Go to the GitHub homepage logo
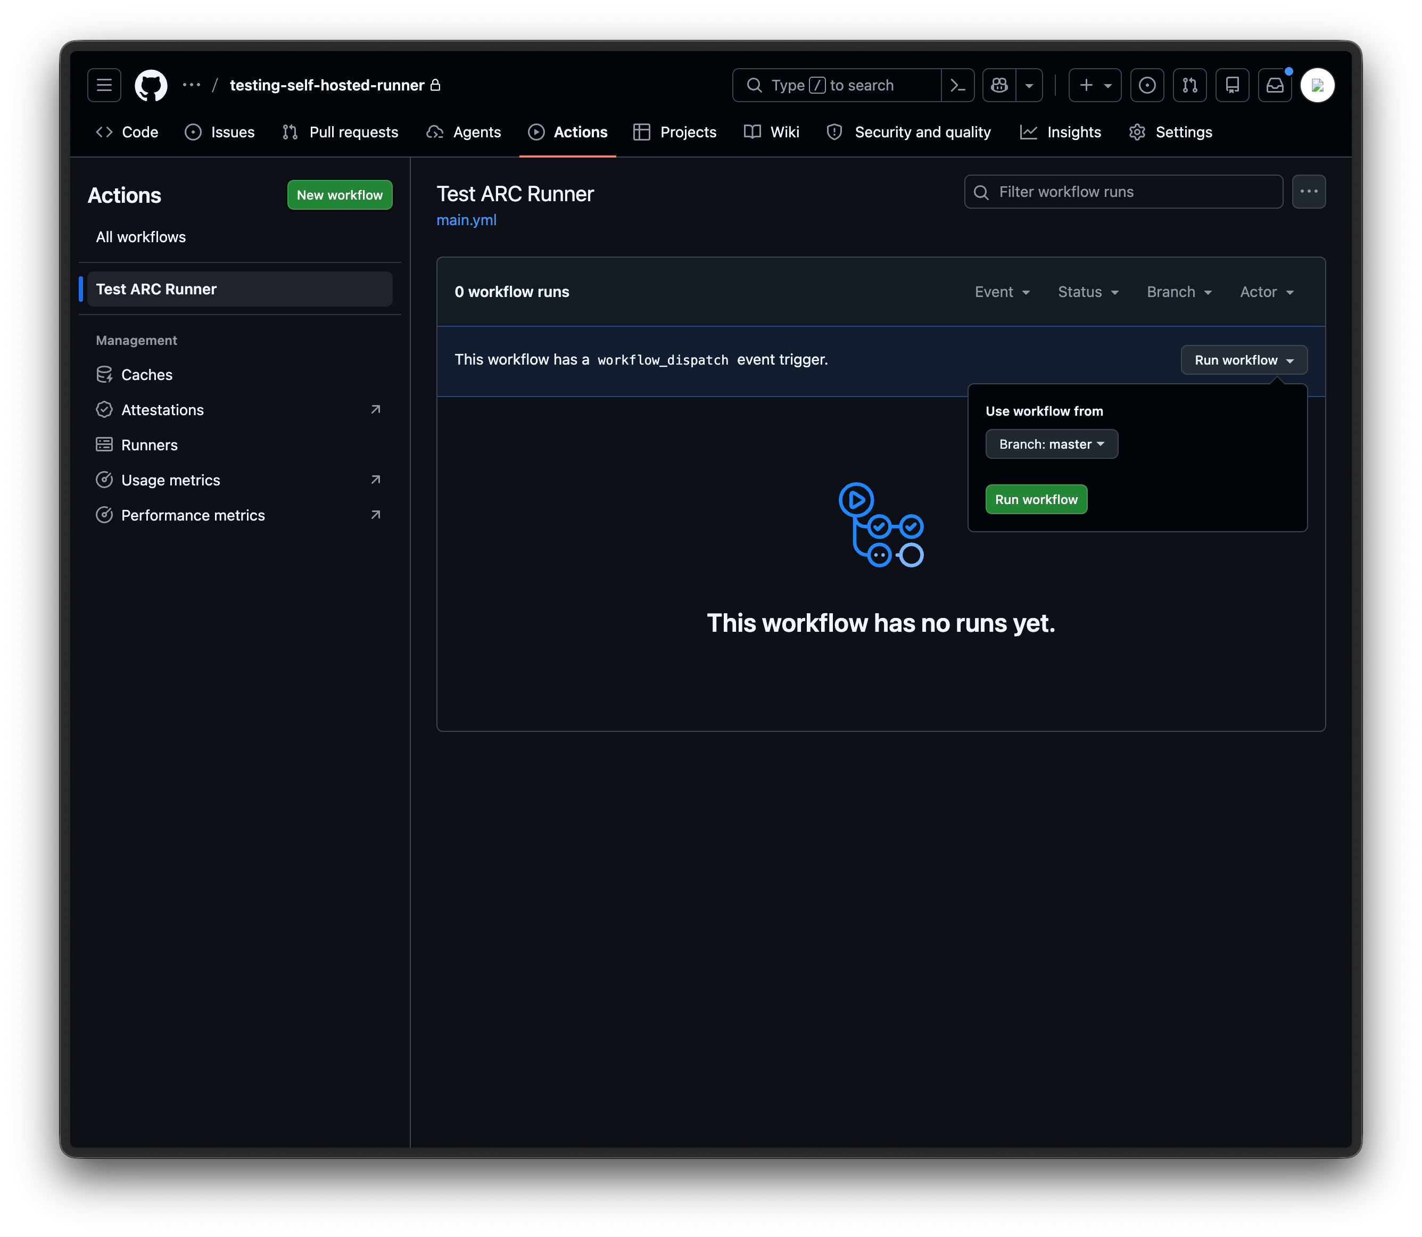Viewport: 1422px width, 1237px height. pos(151,85)
